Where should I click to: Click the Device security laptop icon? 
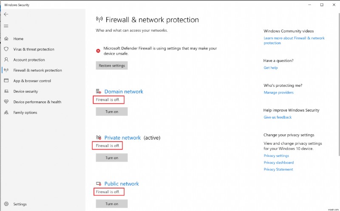click(x=6, y=92)
